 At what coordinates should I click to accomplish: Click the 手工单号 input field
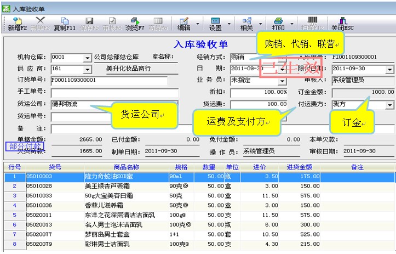coord(108,92)
